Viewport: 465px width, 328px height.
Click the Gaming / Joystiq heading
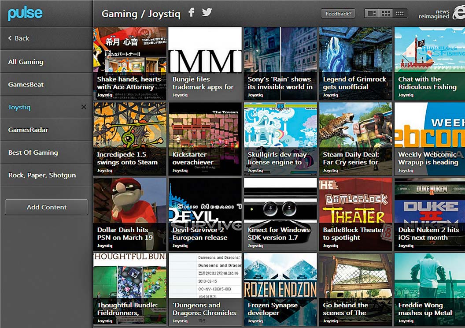(x=141, y=14)
